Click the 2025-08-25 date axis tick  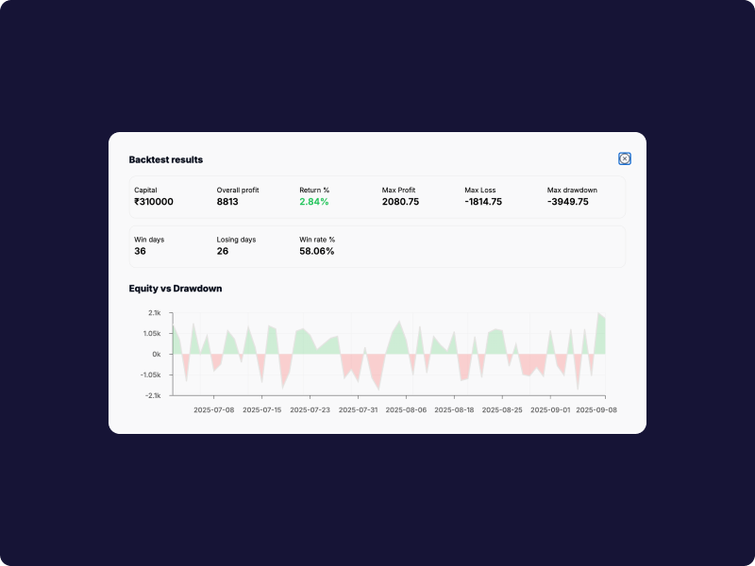pyautogui.click(x=502, y=410)
